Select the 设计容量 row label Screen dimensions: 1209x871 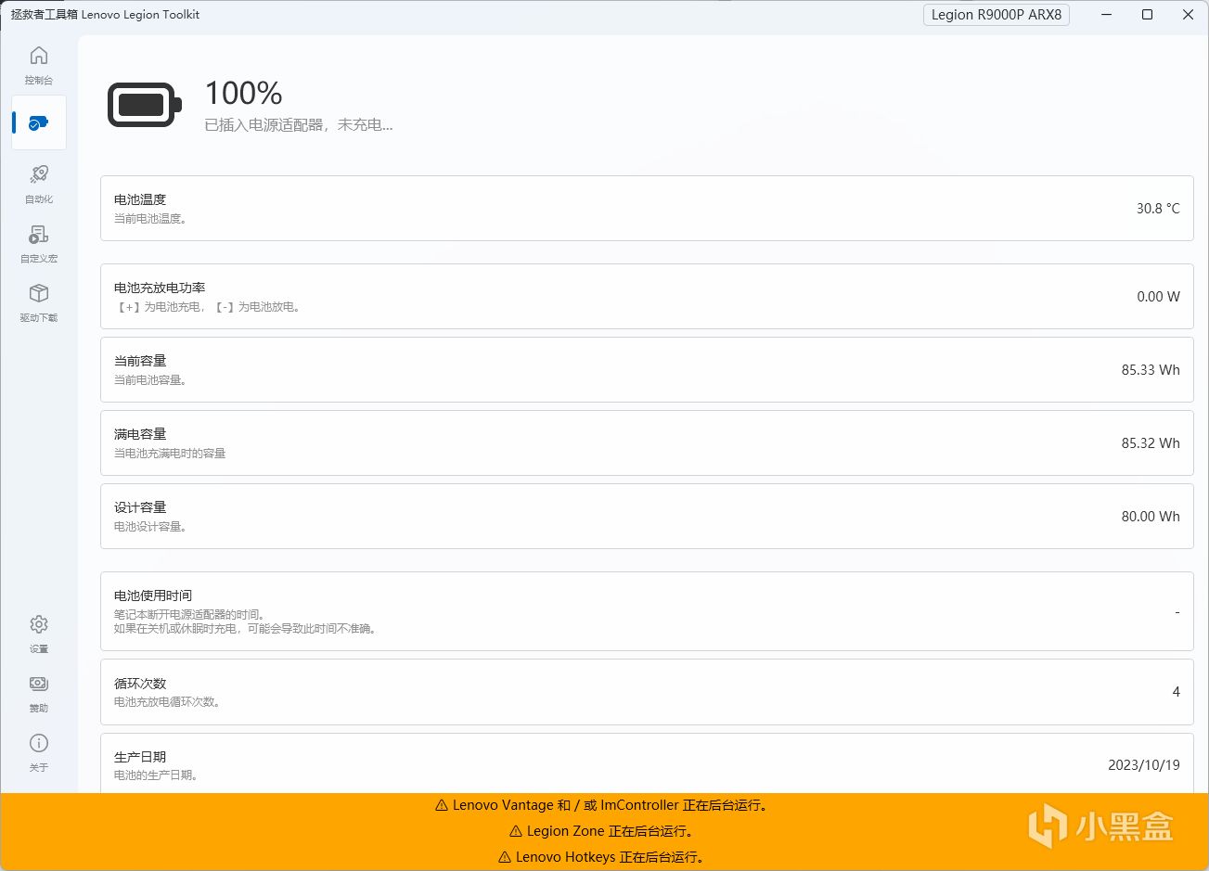click(x=140, y=507)
